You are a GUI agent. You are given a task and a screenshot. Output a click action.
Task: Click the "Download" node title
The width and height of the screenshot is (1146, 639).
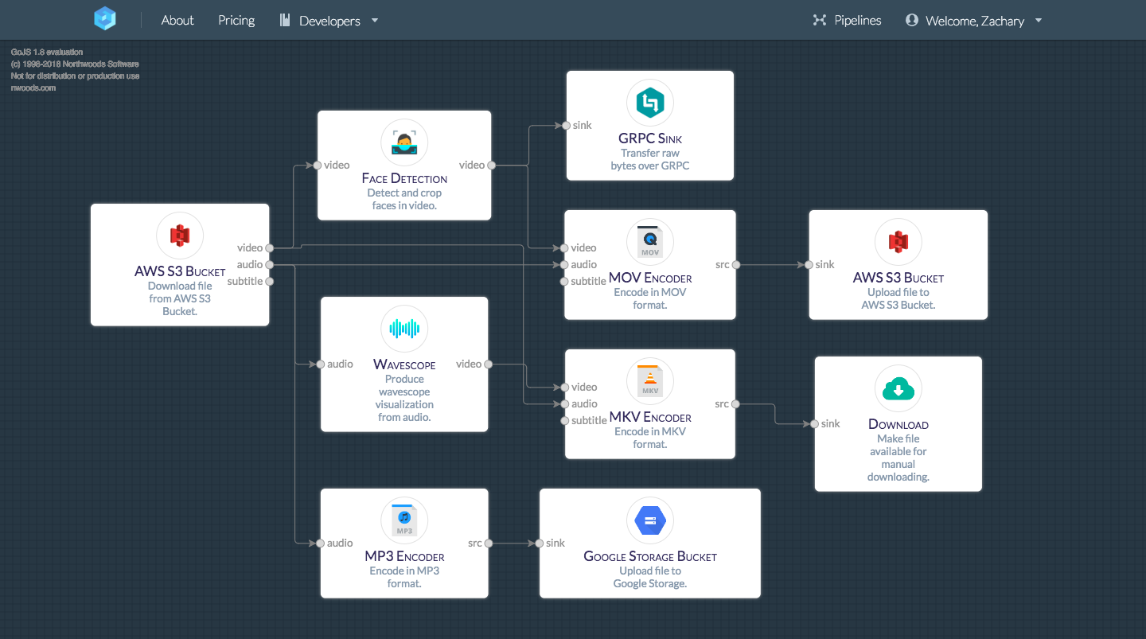(x=898, y=424)
